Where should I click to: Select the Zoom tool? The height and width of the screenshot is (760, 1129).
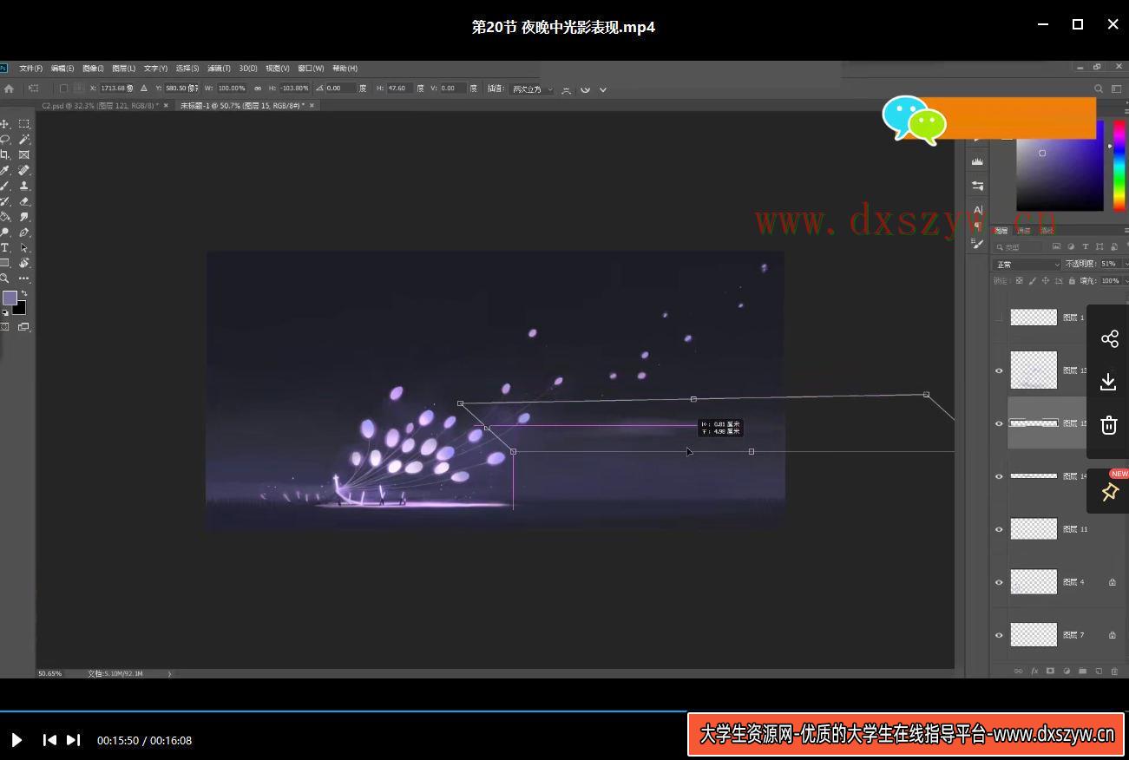5,278
